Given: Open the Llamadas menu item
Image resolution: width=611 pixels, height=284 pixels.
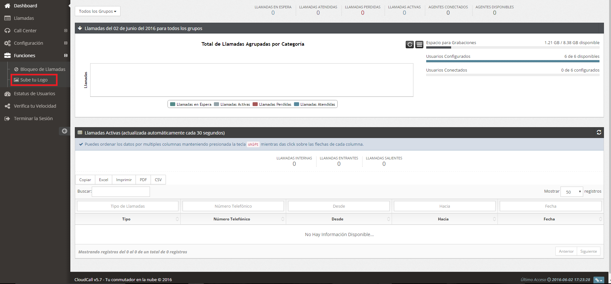Looking at the screenshot, I should click(x=24, y=18).
